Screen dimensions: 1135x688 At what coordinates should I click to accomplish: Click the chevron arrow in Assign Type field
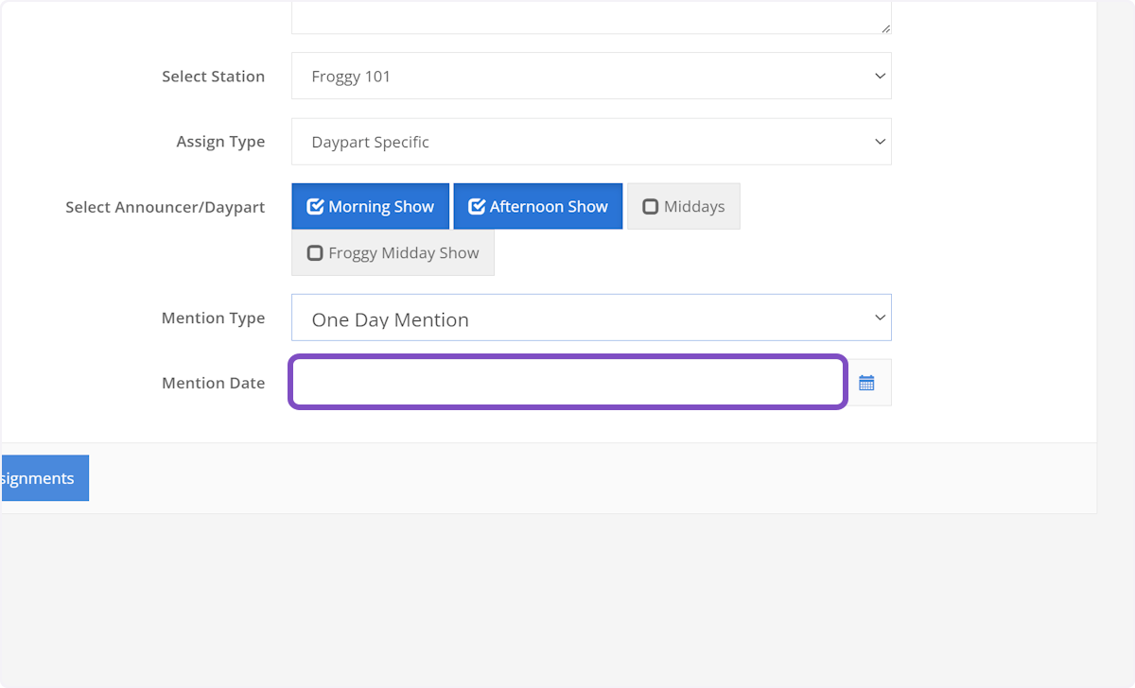click(880, 142)
